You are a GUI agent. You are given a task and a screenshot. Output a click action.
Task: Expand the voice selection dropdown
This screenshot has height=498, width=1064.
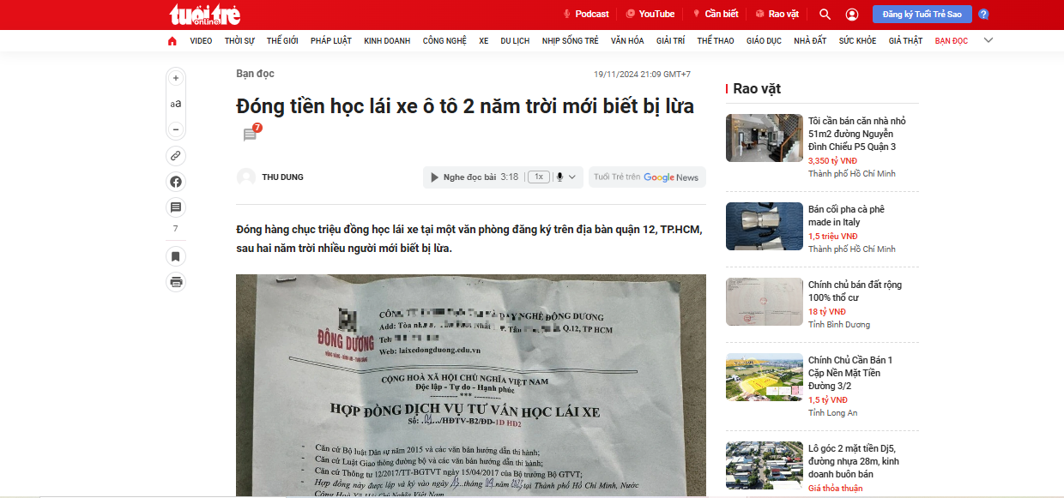[x=566, y=177]
